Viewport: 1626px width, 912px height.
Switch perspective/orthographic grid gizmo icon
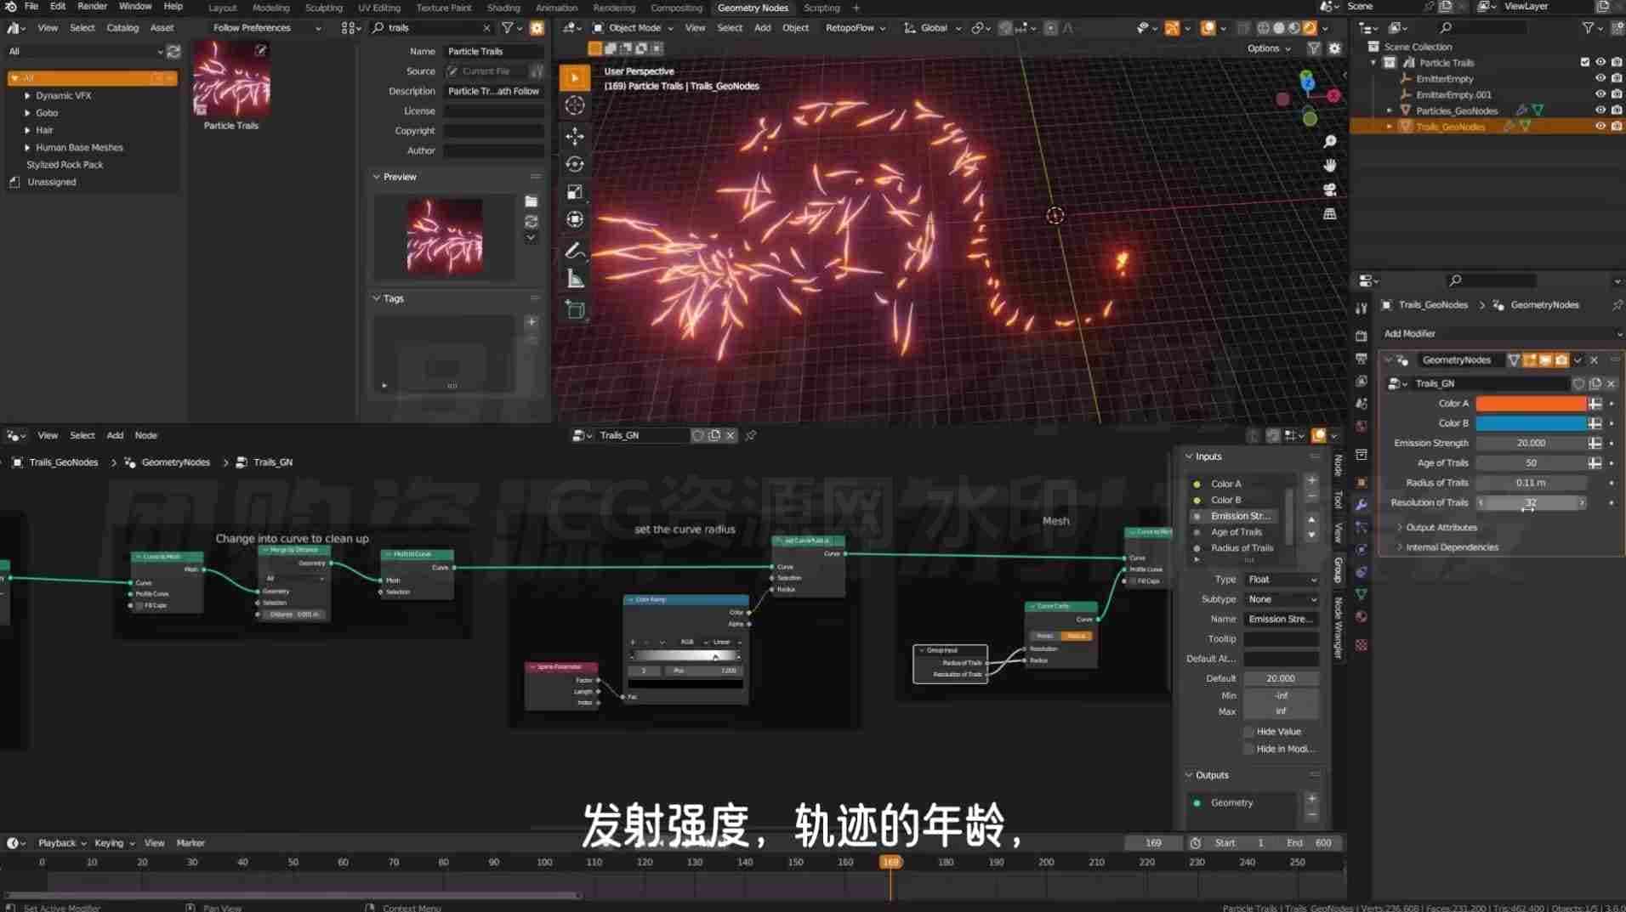1330,214
